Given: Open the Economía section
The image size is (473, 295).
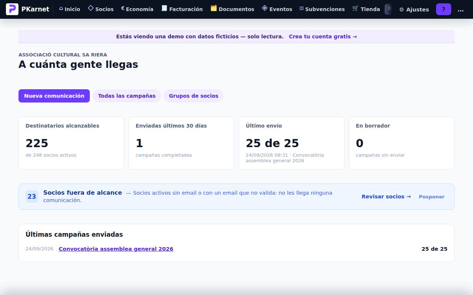Looking at the screenshot, I should pyautogui.click(x=137, y=9).
